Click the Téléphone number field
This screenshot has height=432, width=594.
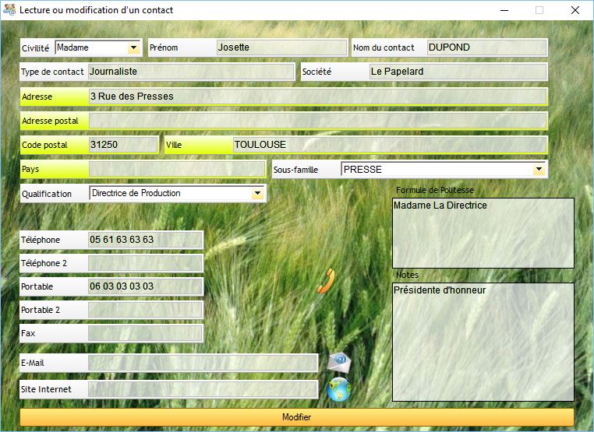(x=145, y=240)
